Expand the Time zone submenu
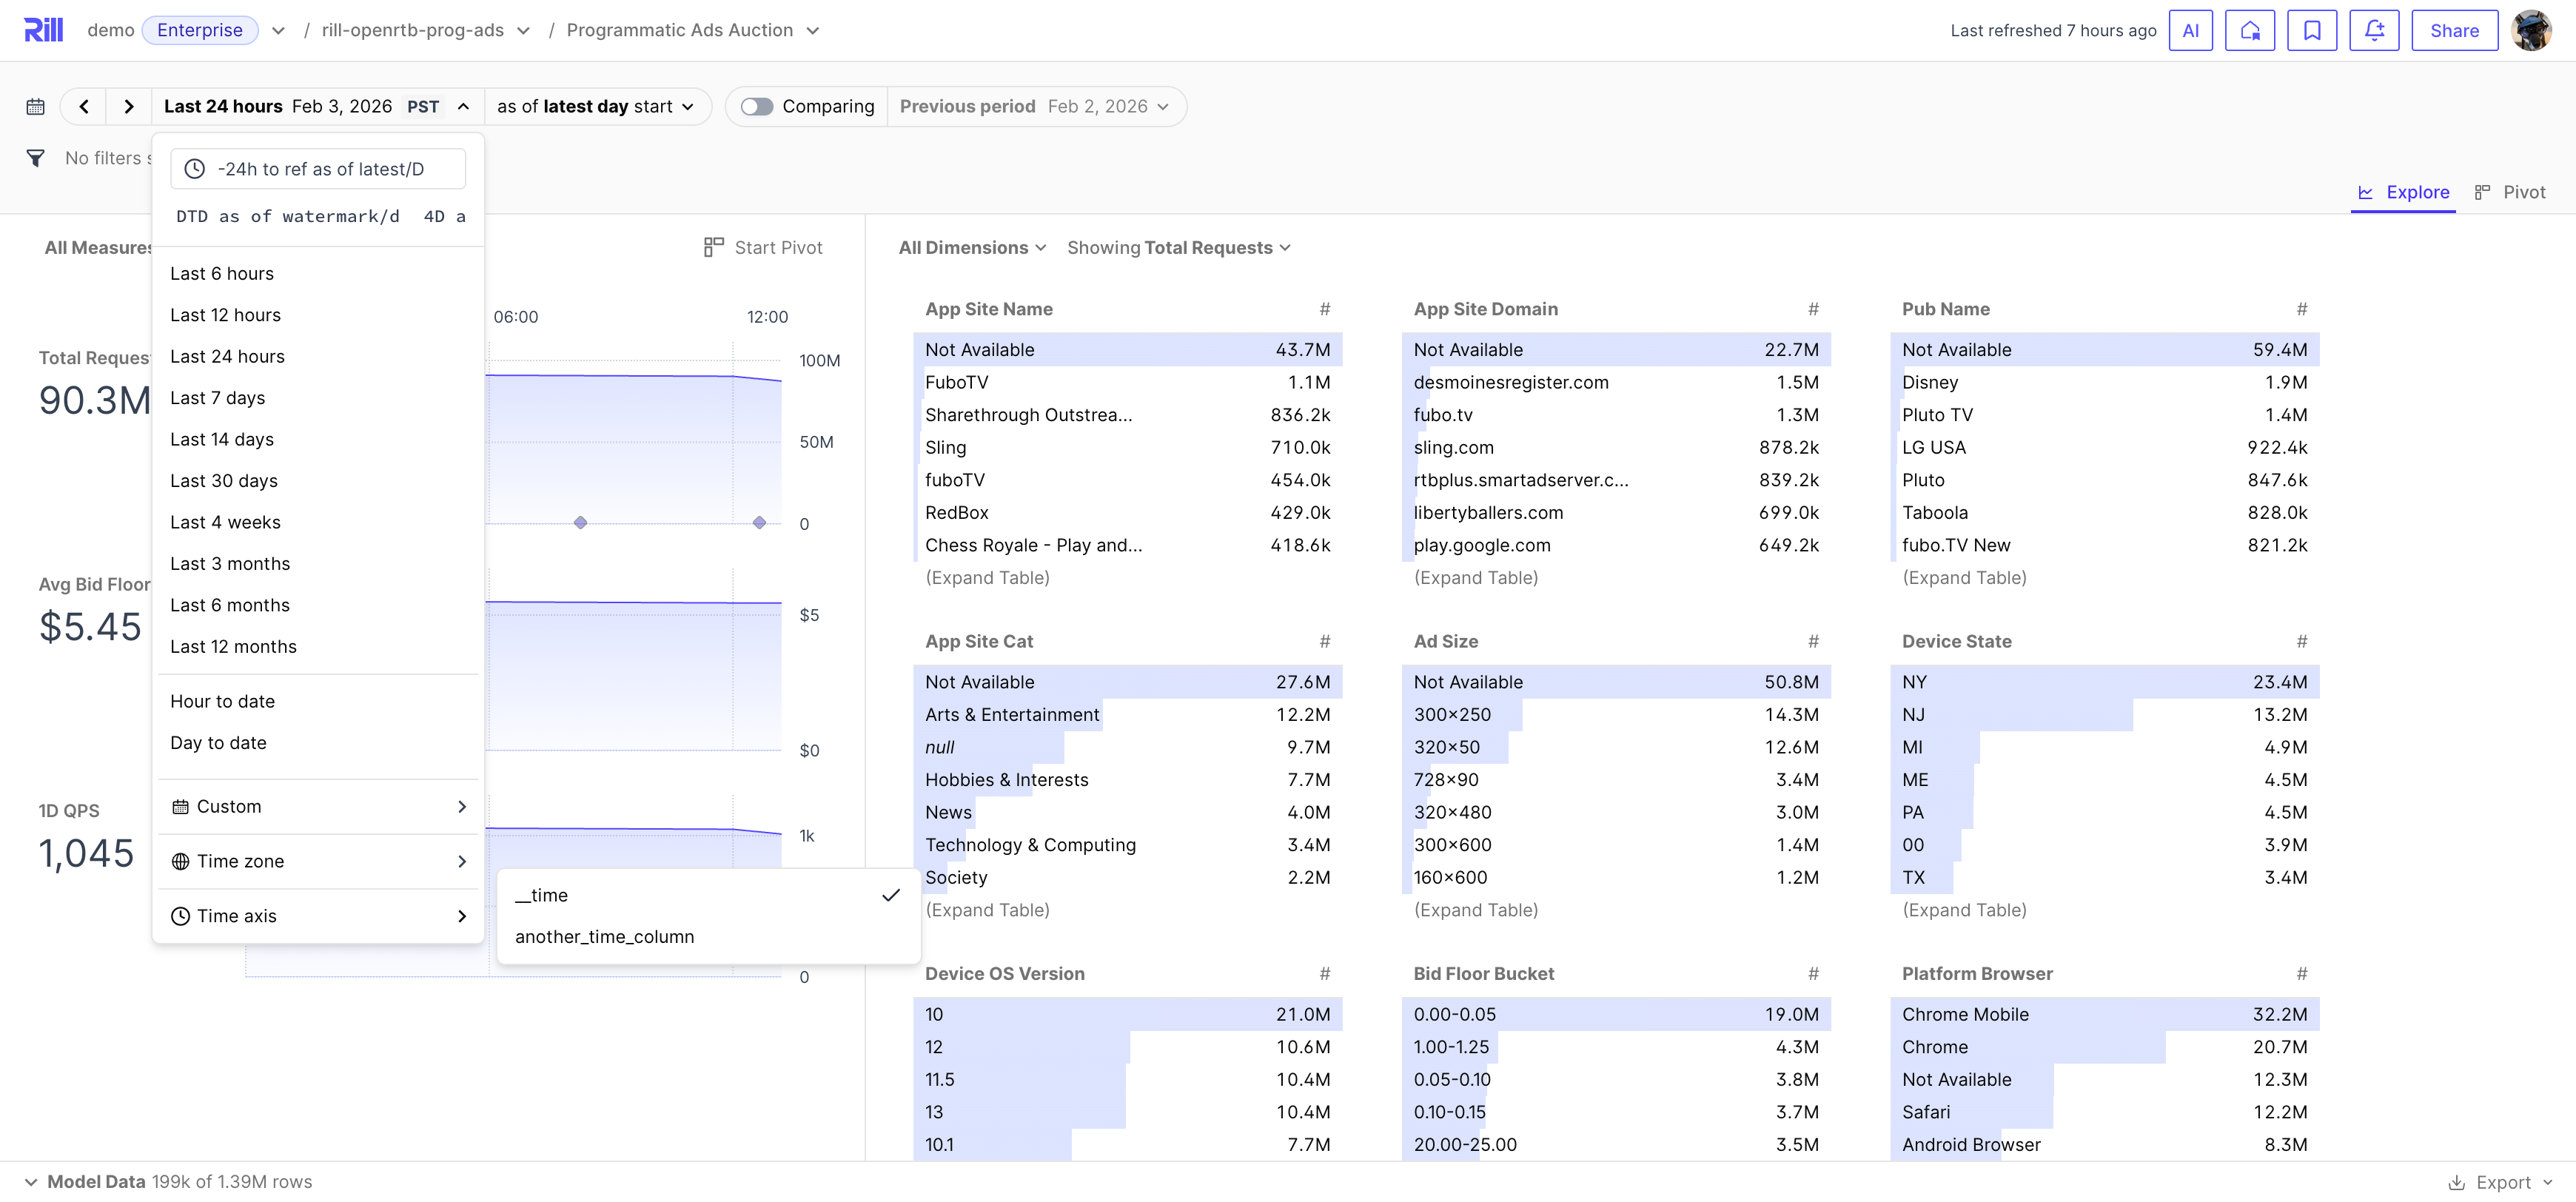 pos(318,861)
